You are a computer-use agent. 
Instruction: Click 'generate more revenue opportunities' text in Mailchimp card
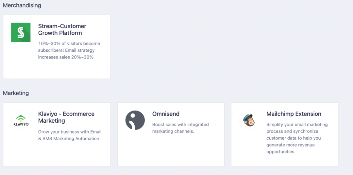click(x=291, y=148)
